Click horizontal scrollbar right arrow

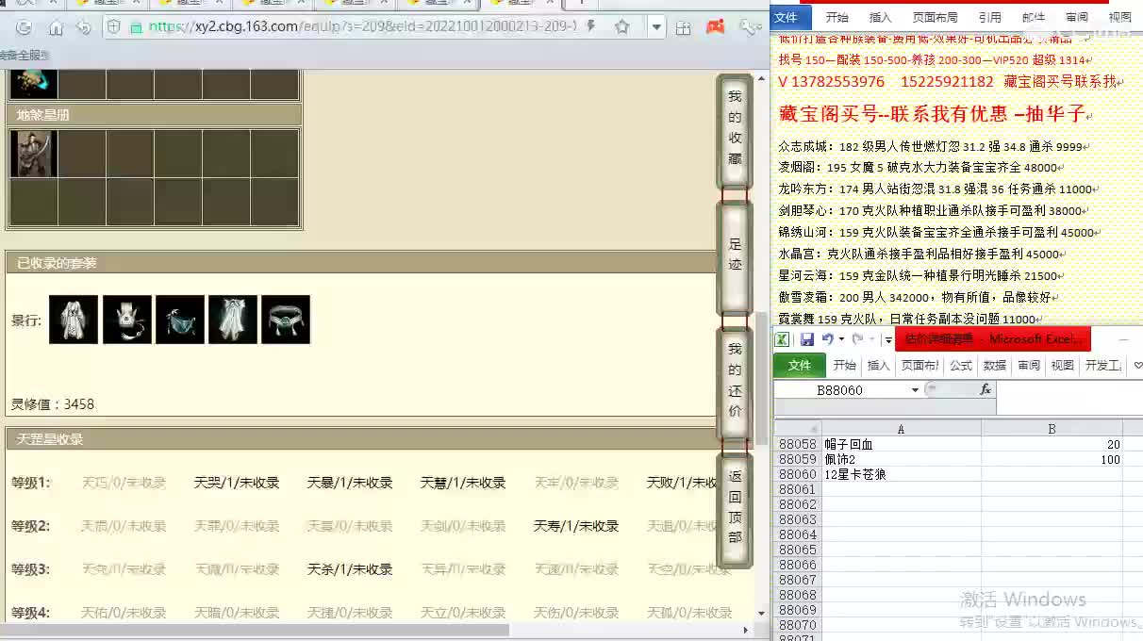coord(746,630)
